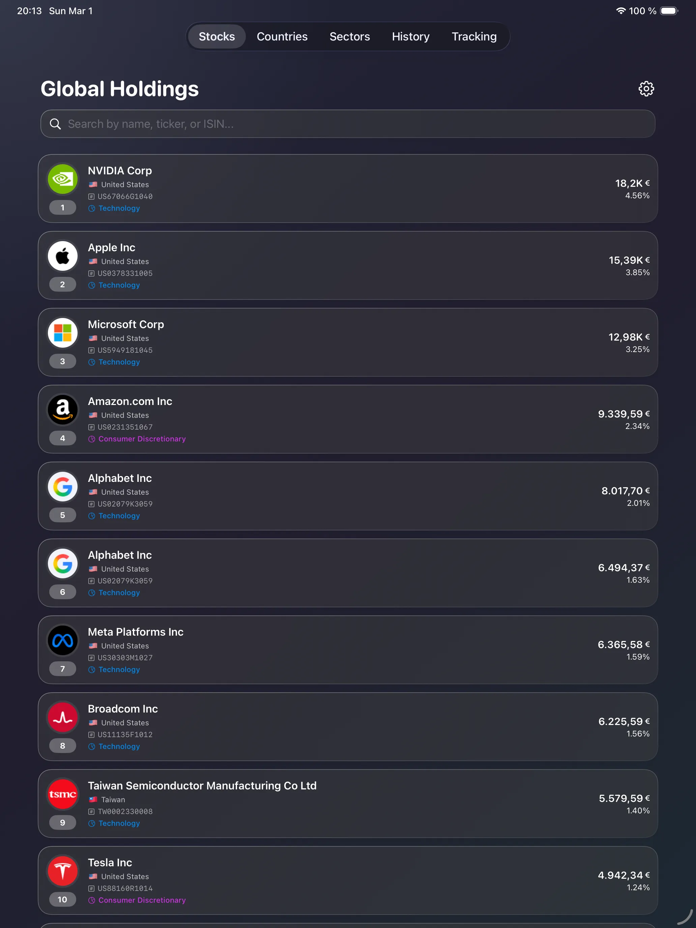Open the tsmc company logo

(62, 794)
